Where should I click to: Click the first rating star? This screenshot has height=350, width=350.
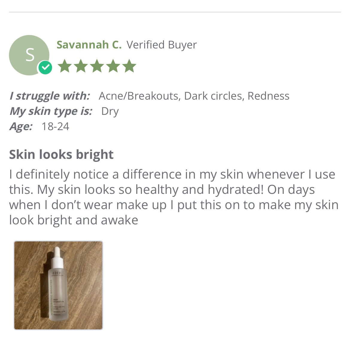point(64,66)
